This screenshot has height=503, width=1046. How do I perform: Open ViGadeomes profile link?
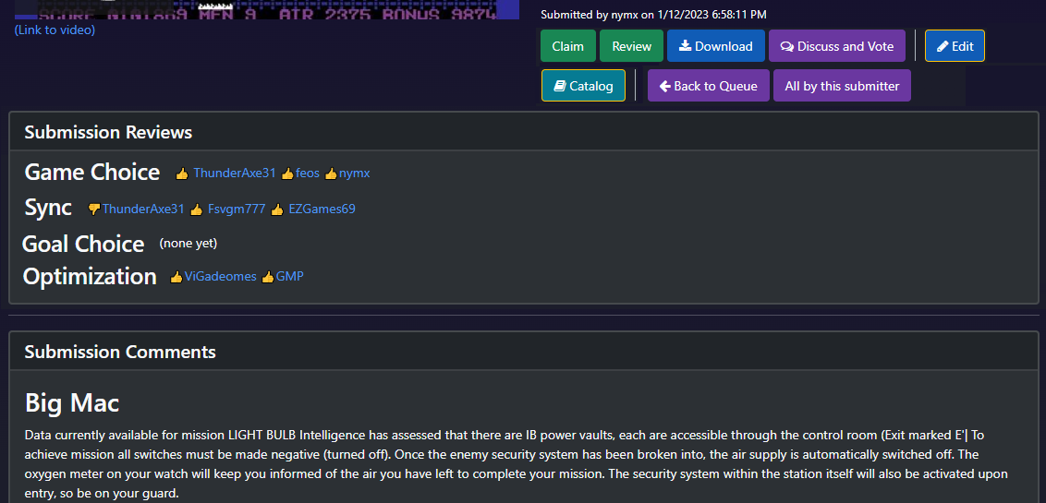click(x=220, y=277)
